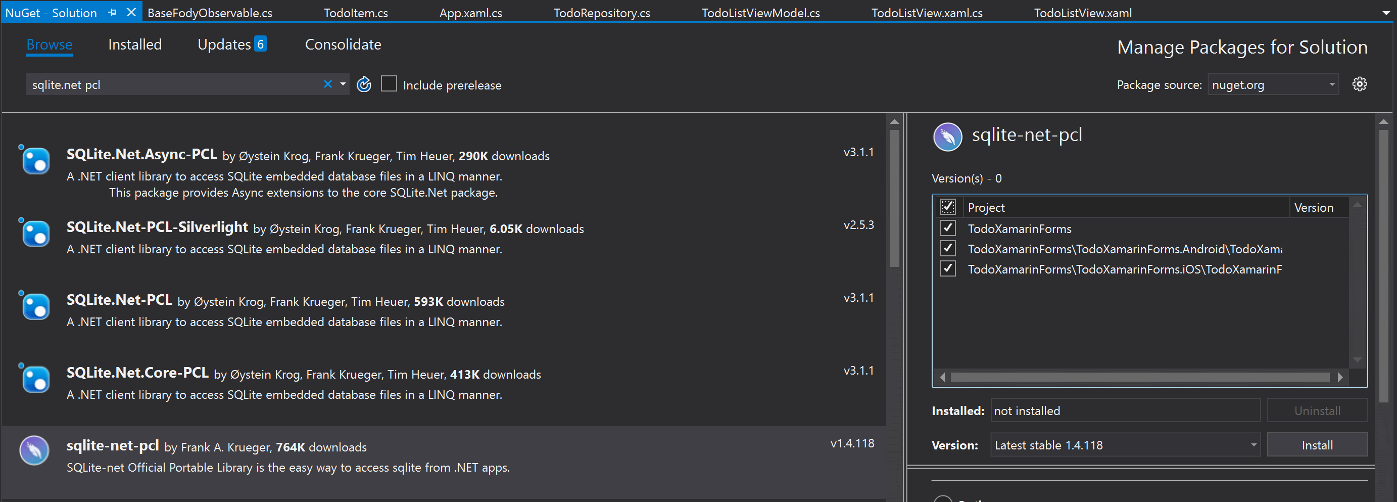
Task: Click the Uninstall button
Action: pyautogui.click(x=1317, y=411)
